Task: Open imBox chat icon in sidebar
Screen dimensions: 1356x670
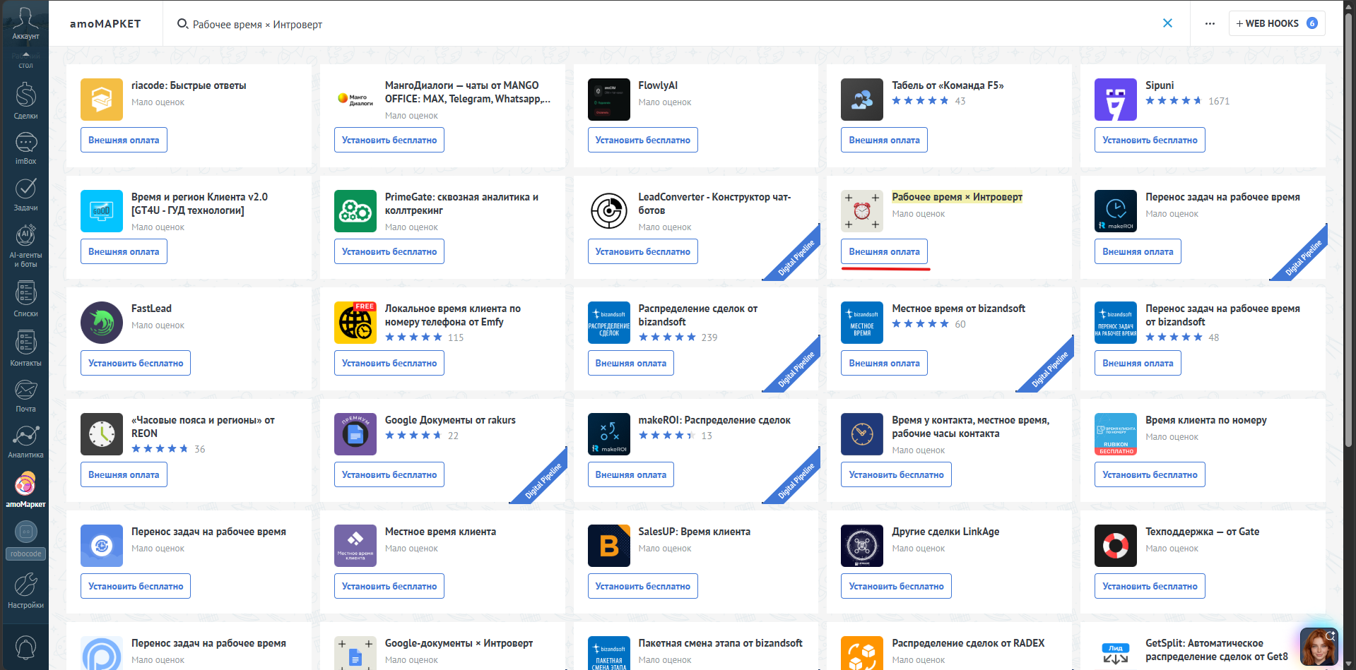Action: [x=25, y=148]
